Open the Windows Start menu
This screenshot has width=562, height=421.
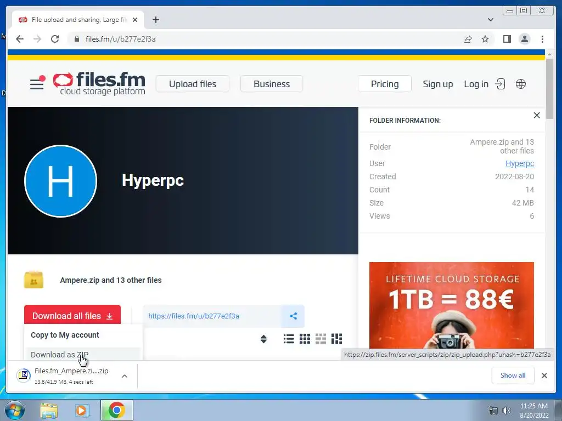(14, 410)
